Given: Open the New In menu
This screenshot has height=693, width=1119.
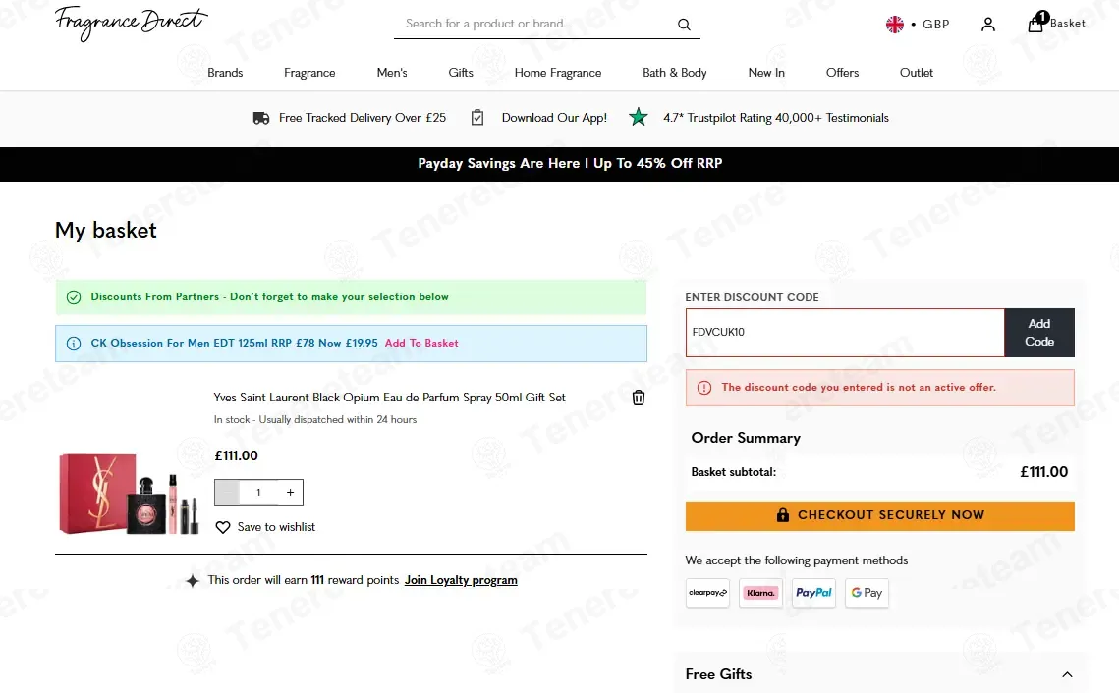Looking at the screenshot, I should point(765,72).
